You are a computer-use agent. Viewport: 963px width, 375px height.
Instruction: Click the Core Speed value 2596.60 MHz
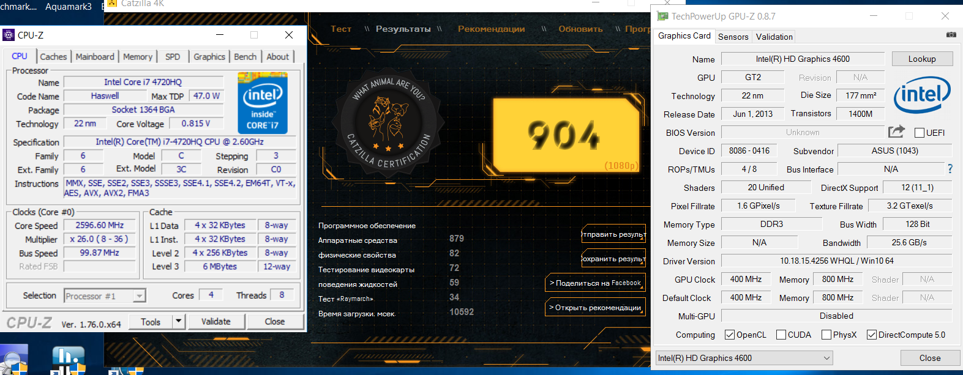[x=100, y=225]
